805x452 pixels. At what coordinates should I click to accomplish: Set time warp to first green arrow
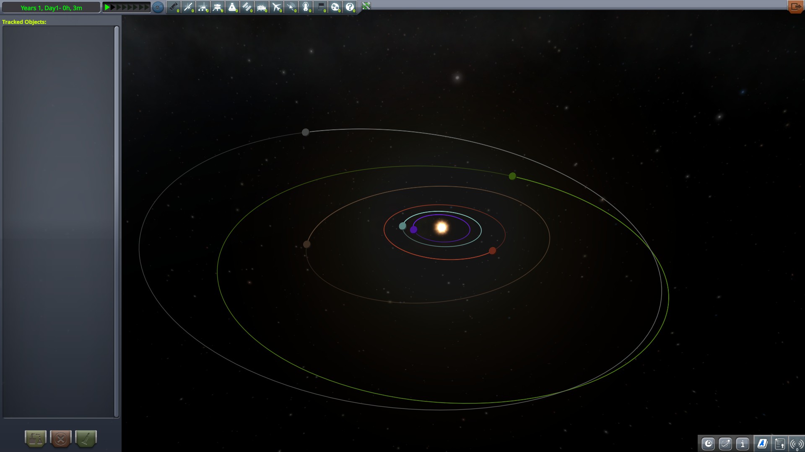point(107,7)
